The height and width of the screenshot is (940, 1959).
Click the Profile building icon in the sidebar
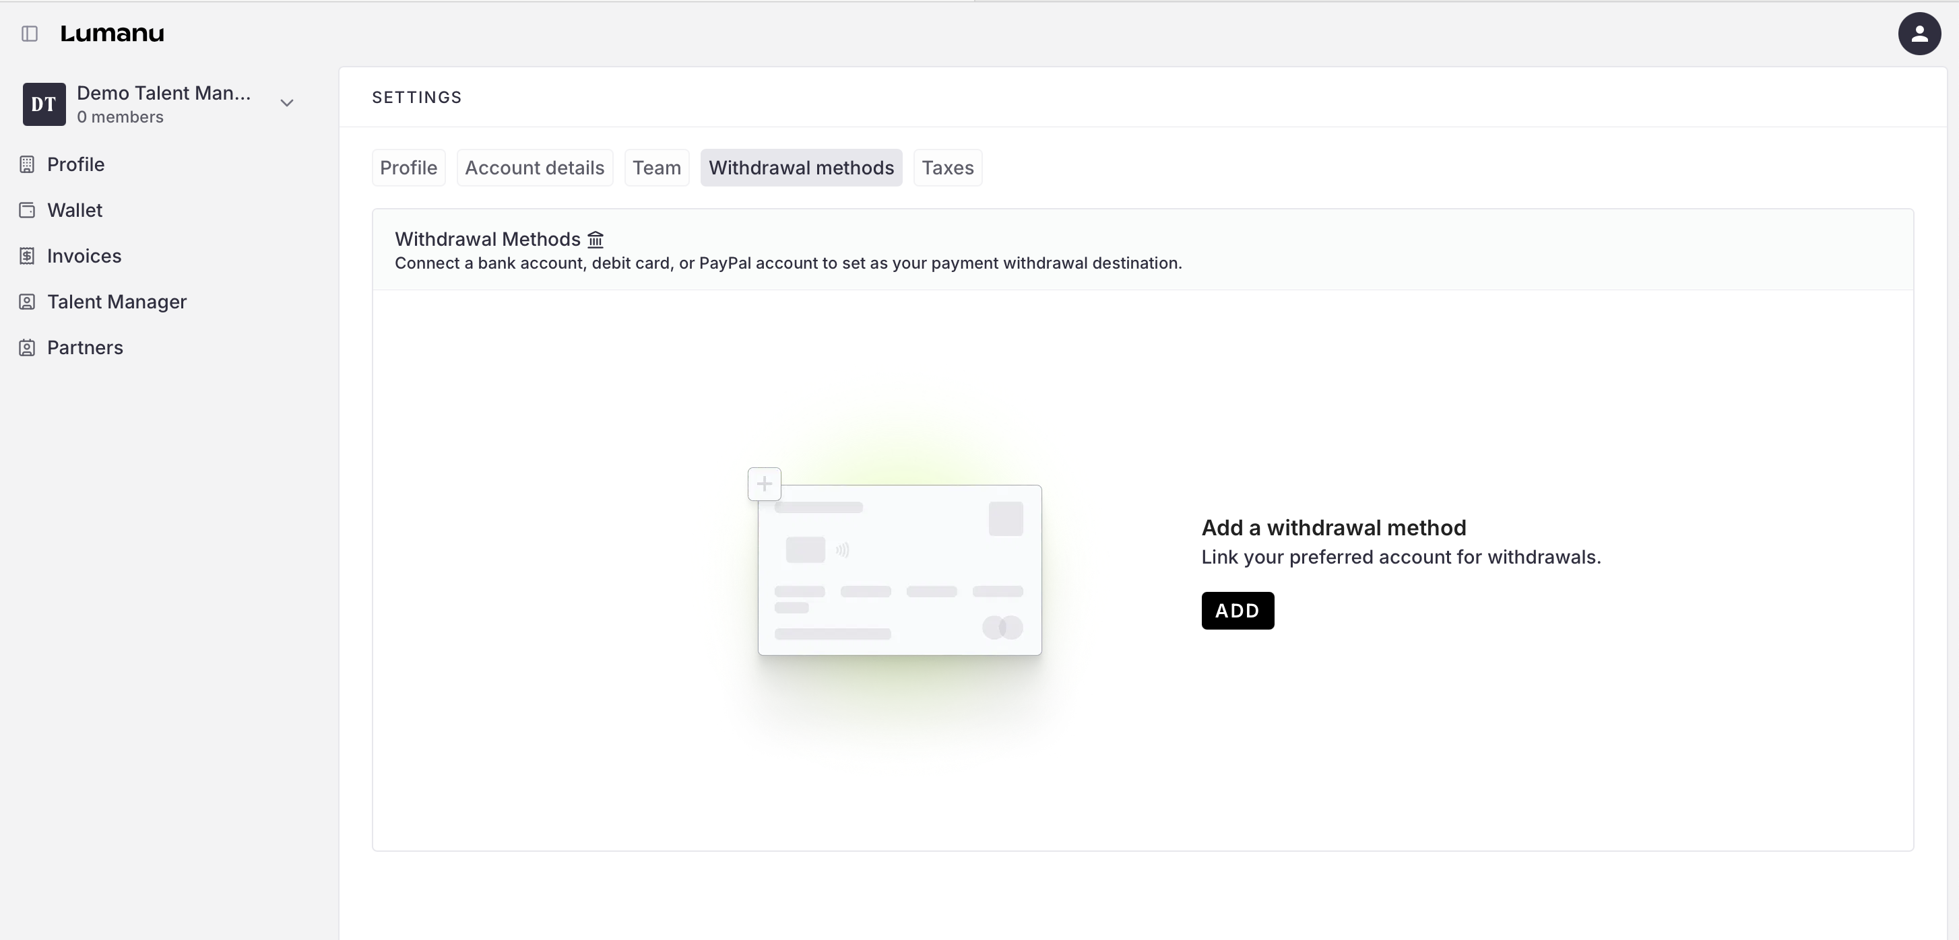coord(27,164)
